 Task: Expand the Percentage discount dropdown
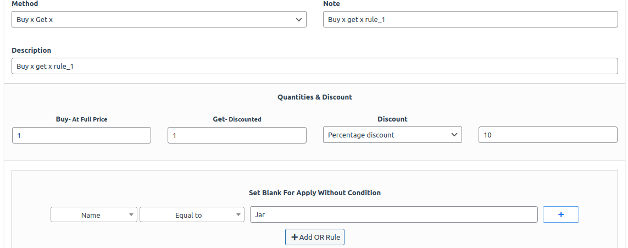coord(392,135)
